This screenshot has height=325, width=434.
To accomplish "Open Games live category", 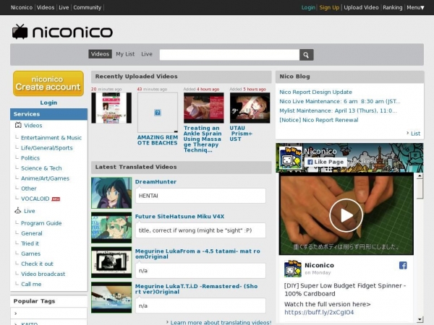I will [x=30, y=253].
